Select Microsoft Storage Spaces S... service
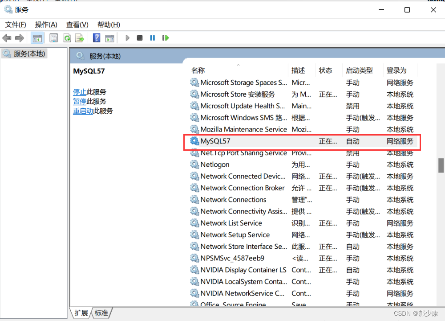 243,82
